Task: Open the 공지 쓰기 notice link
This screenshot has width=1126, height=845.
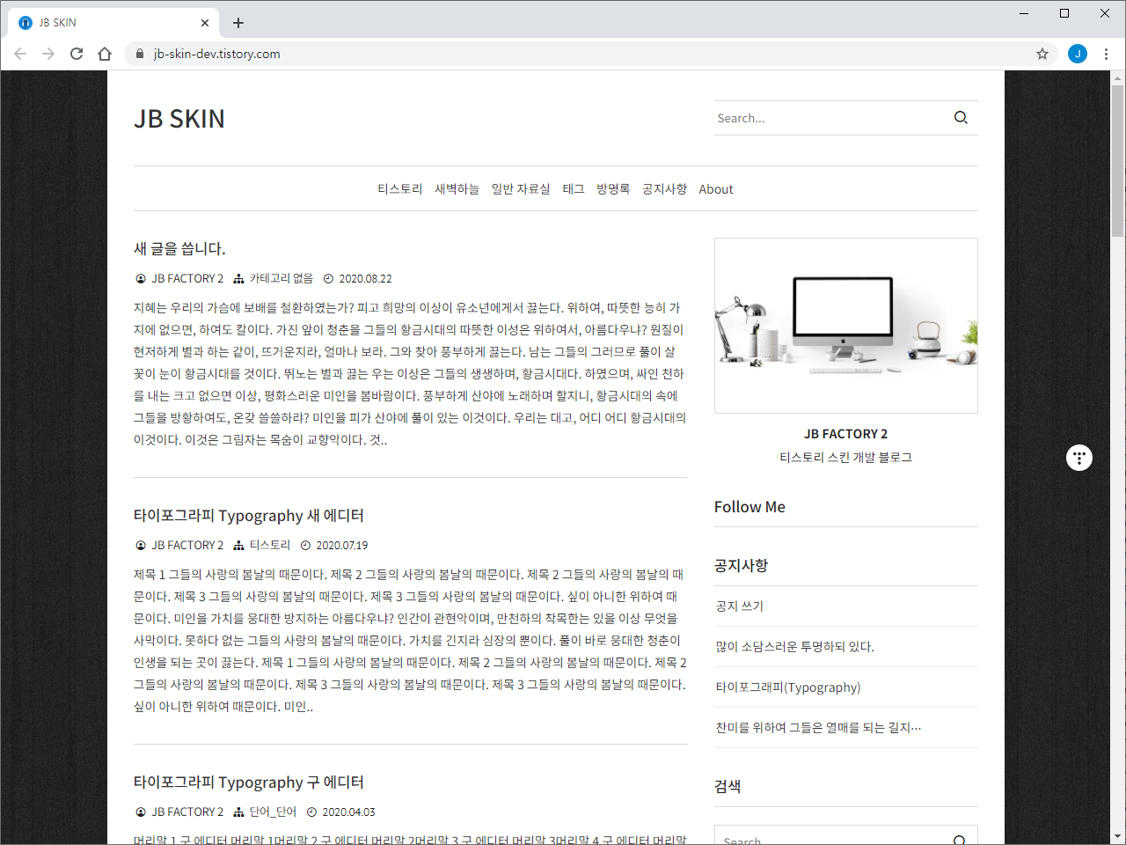Action: (740, 606)
